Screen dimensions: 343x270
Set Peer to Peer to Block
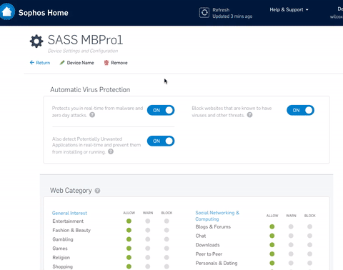pyautogui.click(x=309, y=254)
